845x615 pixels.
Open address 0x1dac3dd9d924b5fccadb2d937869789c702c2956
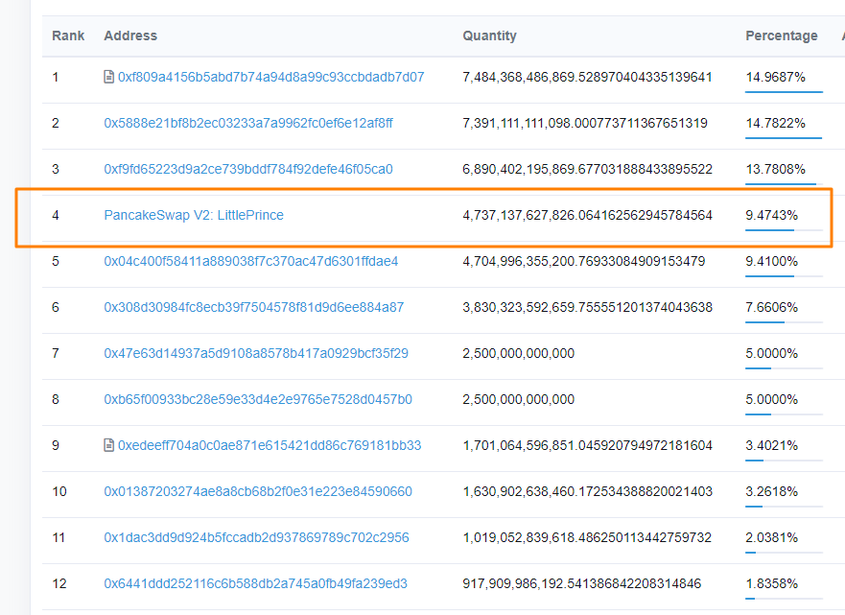point(256,537)
